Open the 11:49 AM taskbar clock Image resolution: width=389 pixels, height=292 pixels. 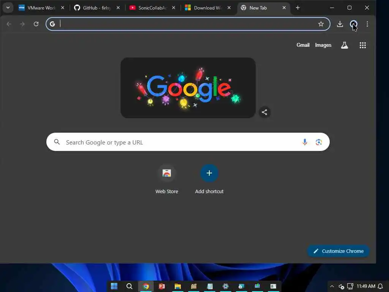(366, 286)
